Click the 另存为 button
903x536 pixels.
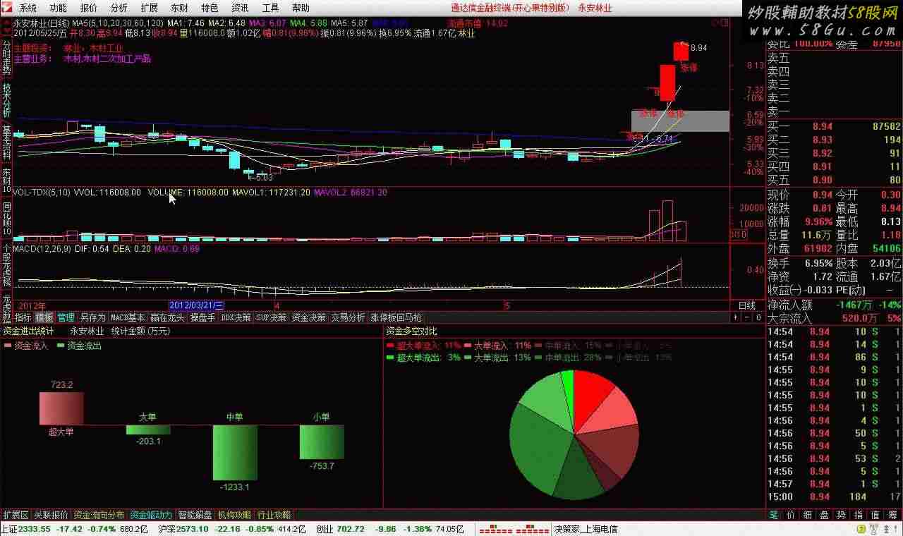tap(92, 317)
